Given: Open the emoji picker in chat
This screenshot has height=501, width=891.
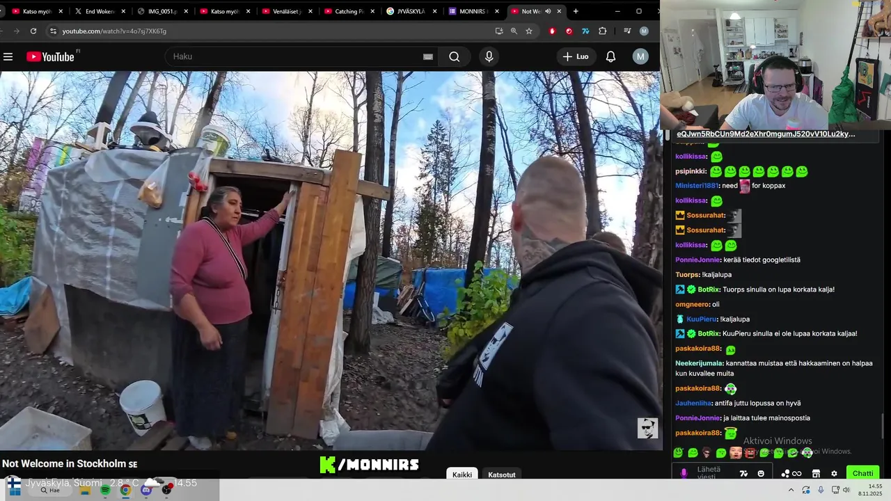Looking at the screenshot, I should [x=761, y=473].
